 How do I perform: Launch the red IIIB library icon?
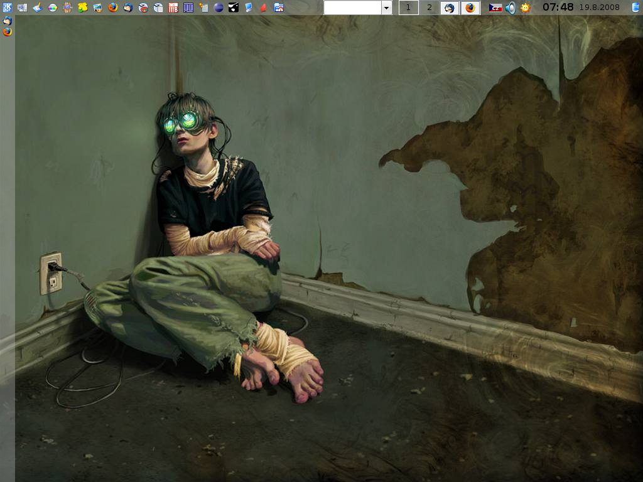(173, 8)
